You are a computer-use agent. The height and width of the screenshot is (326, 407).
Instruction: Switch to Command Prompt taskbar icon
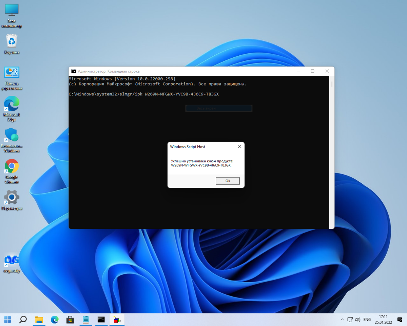pyautogui.click(x=101, y=320)
